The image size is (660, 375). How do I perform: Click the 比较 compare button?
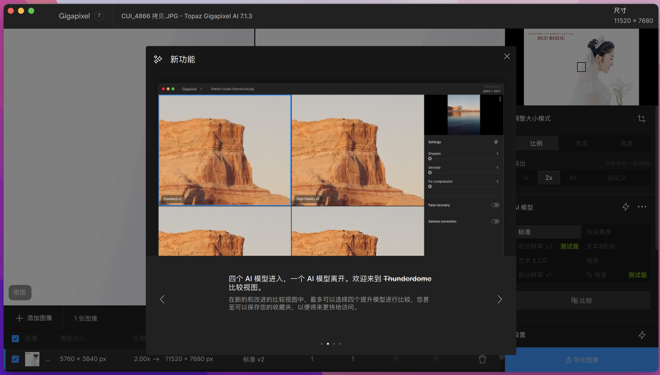coord(582,300)
